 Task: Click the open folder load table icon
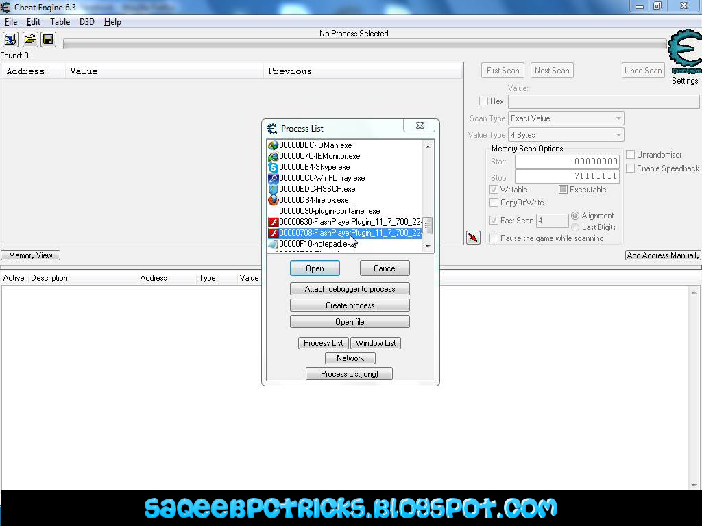tap(29, 39)
